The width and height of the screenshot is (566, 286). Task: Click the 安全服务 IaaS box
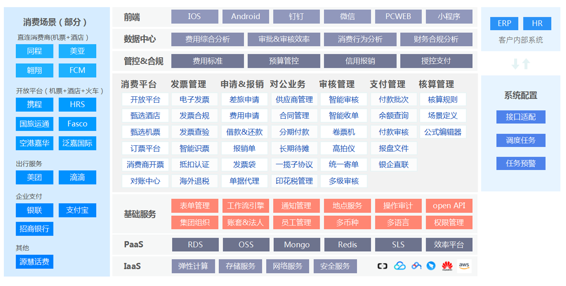[x=335, y=266]
